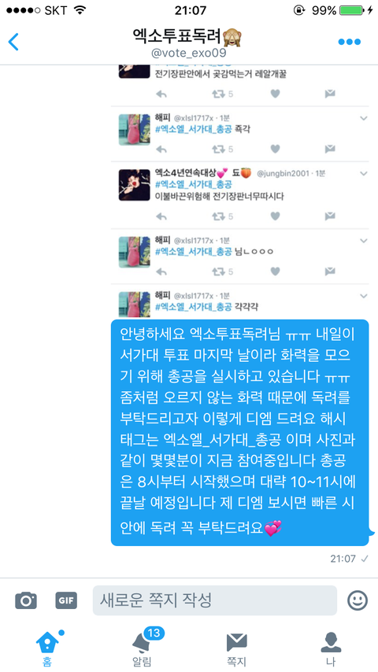Open the @vote_exo09 profile handle
Viewport: 378px width, 672px height.
tap(188, 54)
